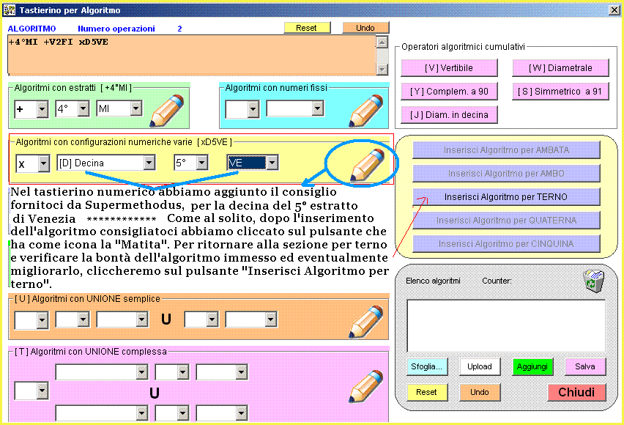Viewport: 624px width, 425px height.
Task: Open first dropdown in UNIONE semplice section
Action: pos(42,319)
